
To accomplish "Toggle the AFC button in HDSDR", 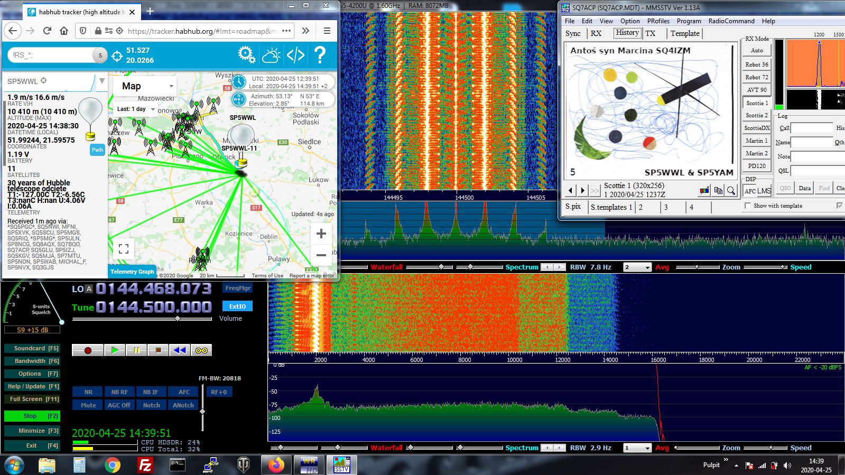I will pyautogui.click(x=184, y=392).
